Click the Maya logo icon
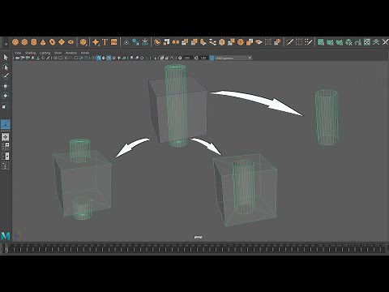The height and width of the screenshot is (292, 389). [6, 236]
